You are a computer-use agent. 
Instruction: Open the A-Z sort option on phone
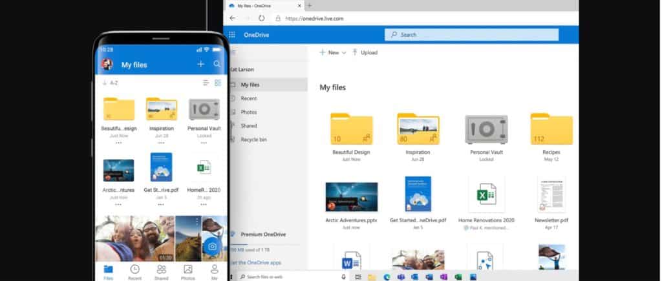pyautogui.click(x=110, y=83)
